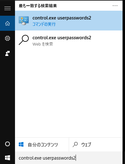Select the 'Web を検索' search result
Image resolution: width=125 pixels, height=164 pixels.
click(x=69, y=41)
